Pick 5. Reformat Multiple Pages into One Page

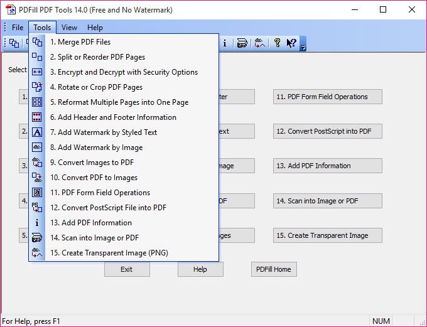(124, 102)
